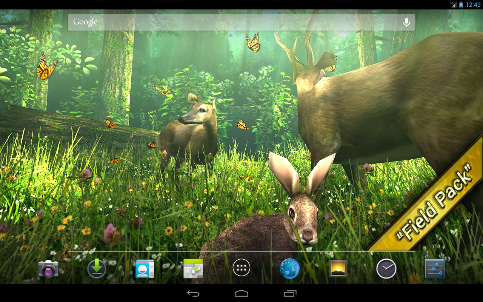This screenshot has height=302, width=483.
Task: Open the Clock app icon
Action: (386, 269)
